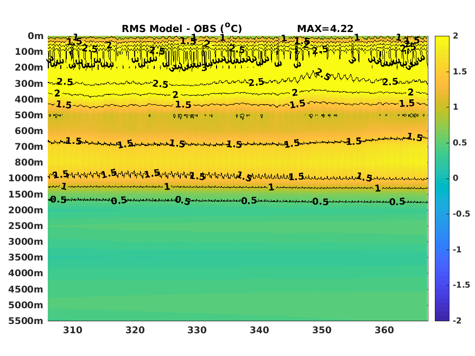This screenshot has width=475, height=356.
Task: Click the '500m' depth axis label
Action: coord(29,116)
